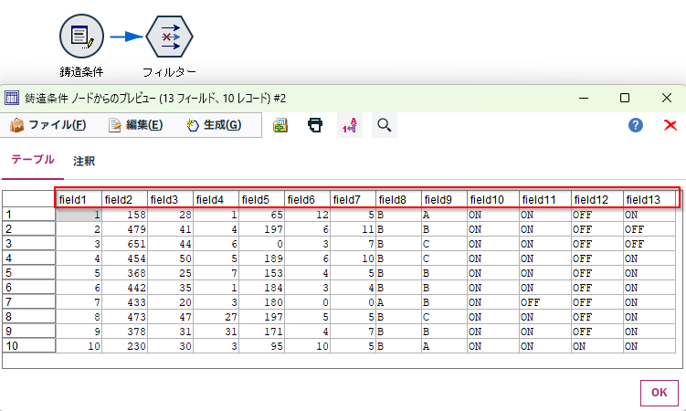Select row header 2
Image resolution: width=686 pixels, height=411 pixels.
click(x=29, y=229)
